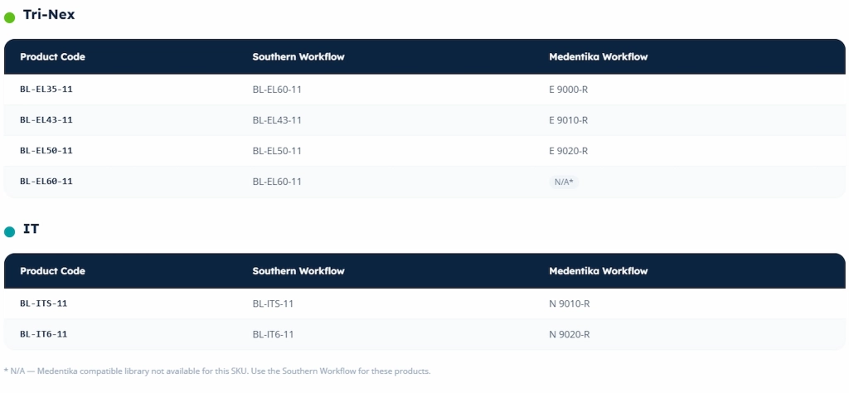The width and height of the screenshot is (849, 393).
Task: Click the N/A* badge in Tri-Nex table
Action: click(564, 182)
